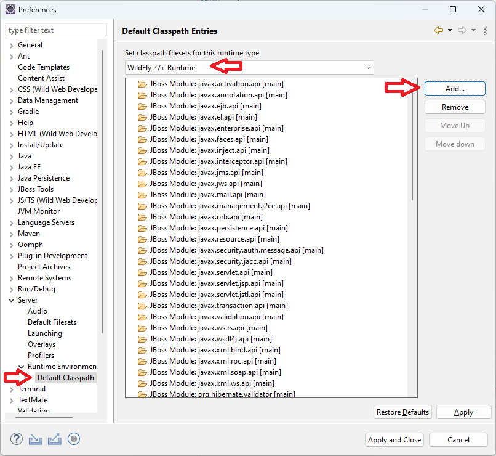The image size is (496, 456).
Task: Click the preferences tree horizontal scrollbar
Action: click(44, 418)
